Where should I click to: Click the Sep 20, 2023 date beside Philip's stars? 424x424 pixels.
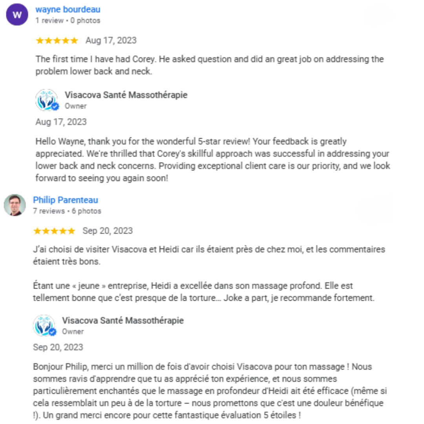(108, 231)
